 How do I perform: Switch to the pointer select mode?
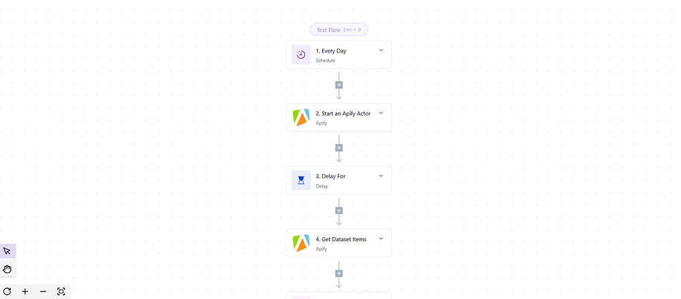(x=7, y=251)
